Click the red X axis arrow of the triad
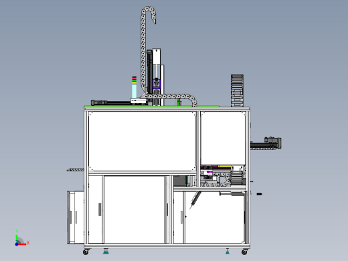This screenshot has height=261, width=348. pyautogui.click(x=23, y=244)
